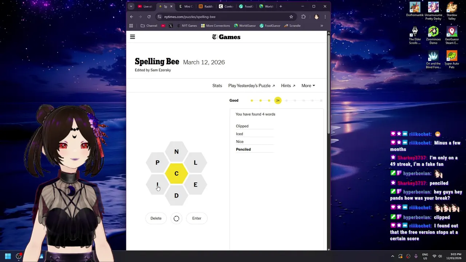This screenshot has width=466, height=262.
Task: Open the Ori and the Blind Forest shortcut
Action: coord(433,60)
